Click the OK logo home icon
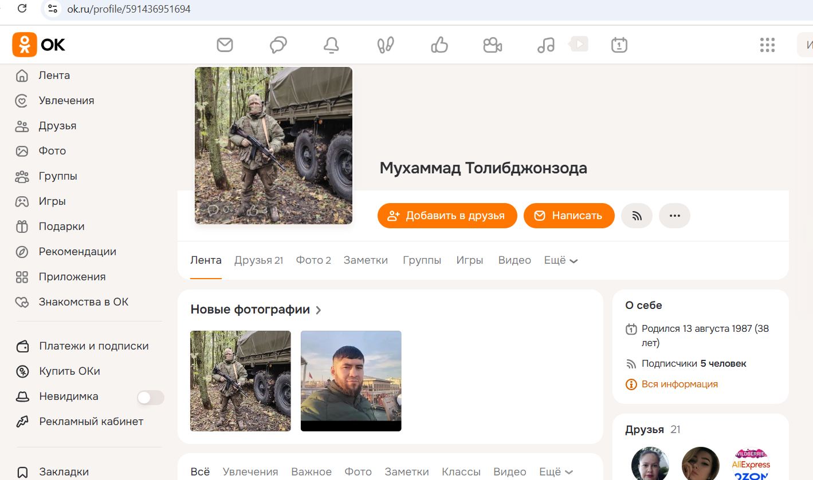This screenshot has width=813, height=480. click(x=39, y=45)
